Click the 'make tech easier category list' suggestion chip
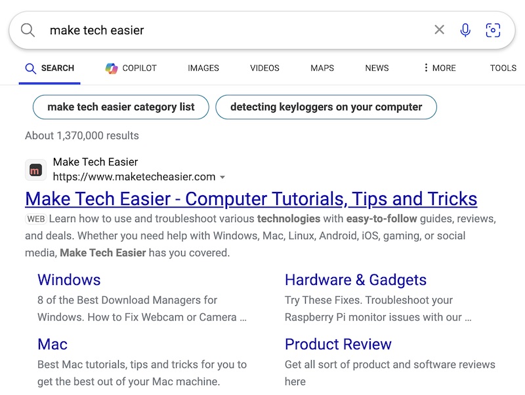Viewport: 525px width, 395px height. [121, 107]
